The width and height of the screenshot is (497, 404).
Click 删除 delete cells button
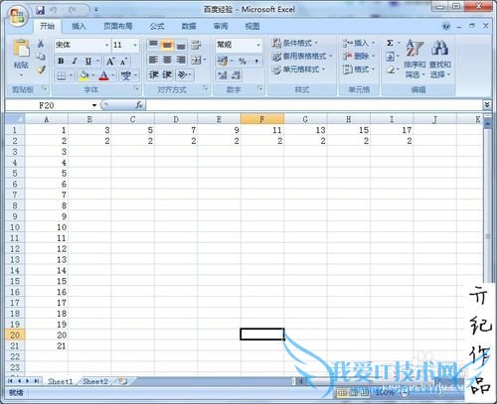tap(359, 57)
